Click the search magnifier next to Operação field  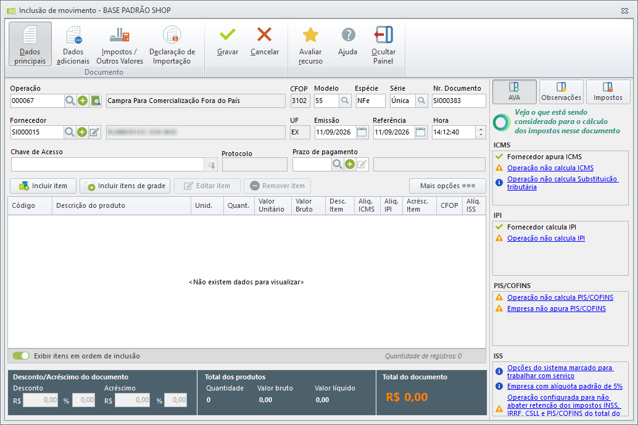[x=70, y=101]
